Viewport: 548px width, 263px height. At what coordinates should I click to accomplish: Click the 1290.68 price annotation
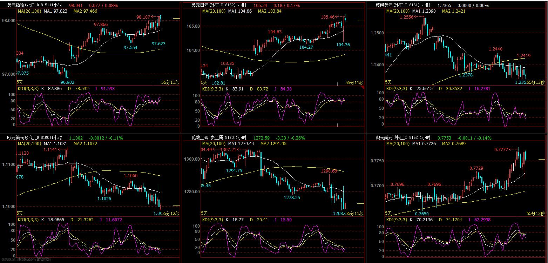[x=329, y=171]
